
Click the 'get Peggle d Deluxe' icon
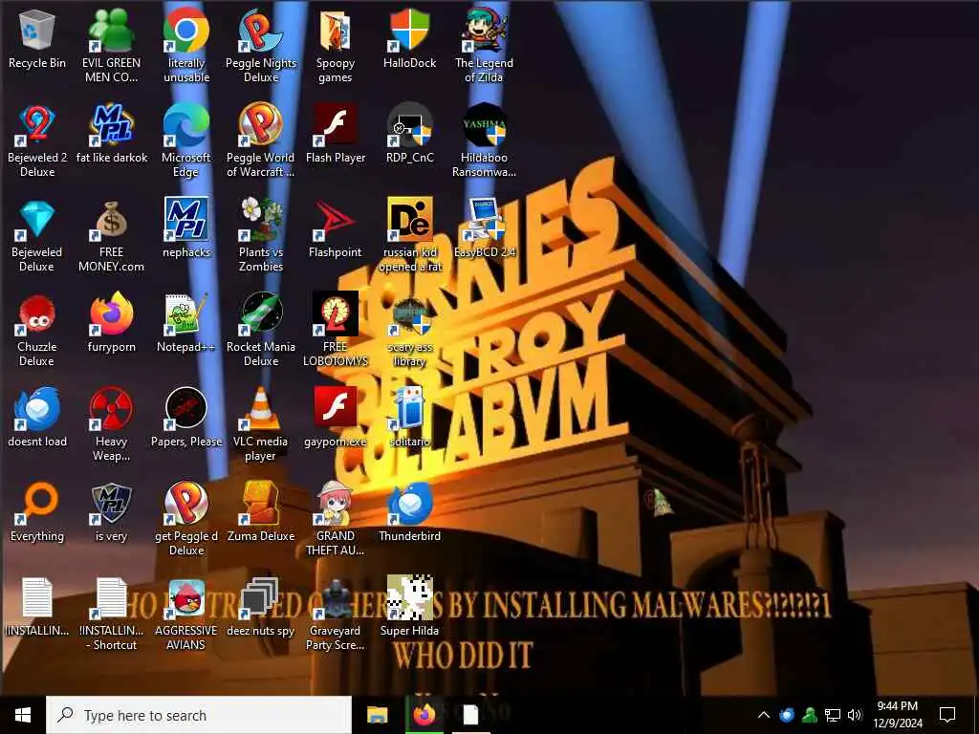(186, 519)
